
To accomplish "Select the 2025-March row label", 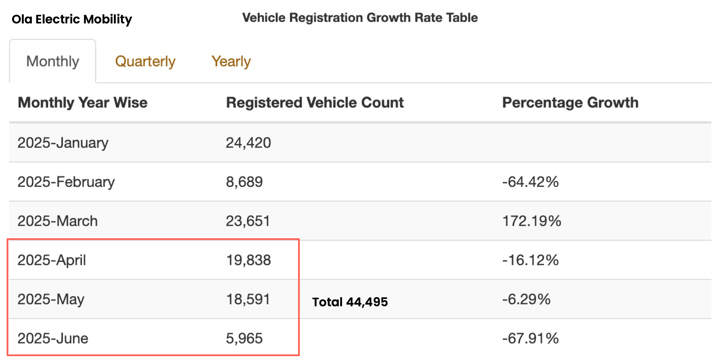I will click(58, 221).
